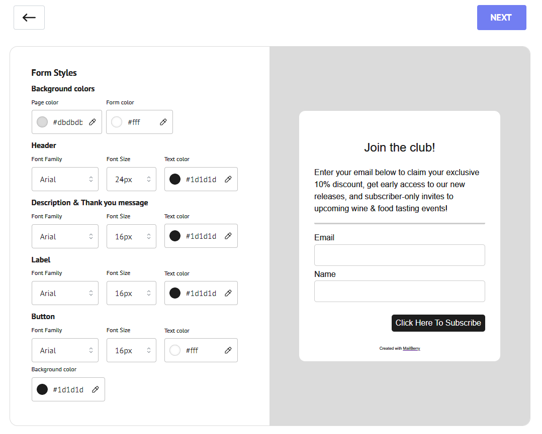542x434 pixels.
Task: Expand the Button Font Family dropdown
Action: 65,350
